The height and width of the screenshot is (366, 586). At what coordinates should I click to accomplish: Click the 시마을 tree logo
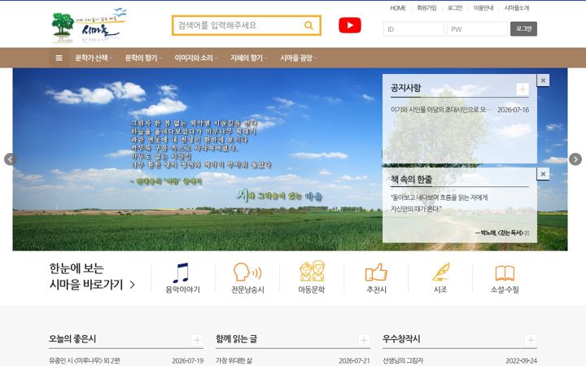pos(89,25)
